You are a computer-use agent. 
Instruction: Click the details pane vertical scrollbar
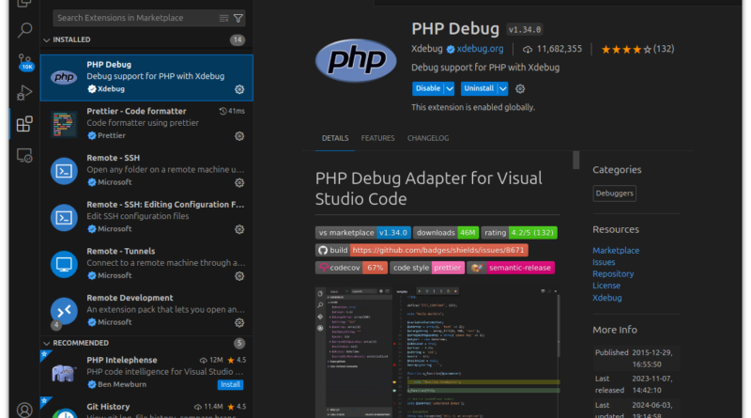pyautogui.click(x=576, y=161)
